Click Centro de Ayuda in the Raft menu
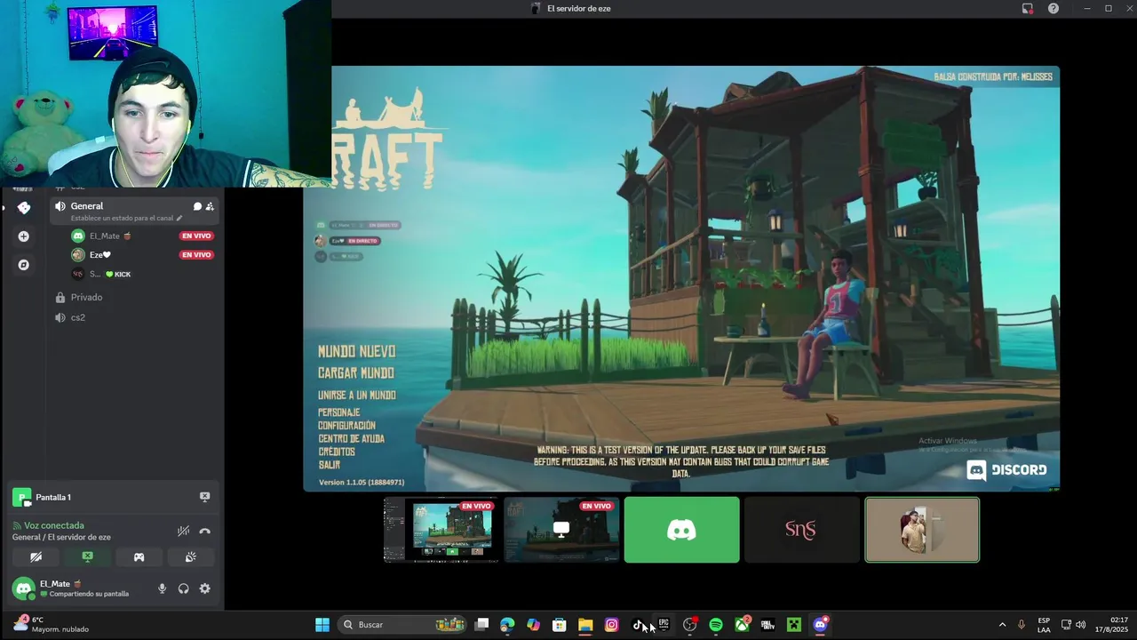The height and width of the screenshot is (640, 1137). pyautogui.click(x=352, y=438)
